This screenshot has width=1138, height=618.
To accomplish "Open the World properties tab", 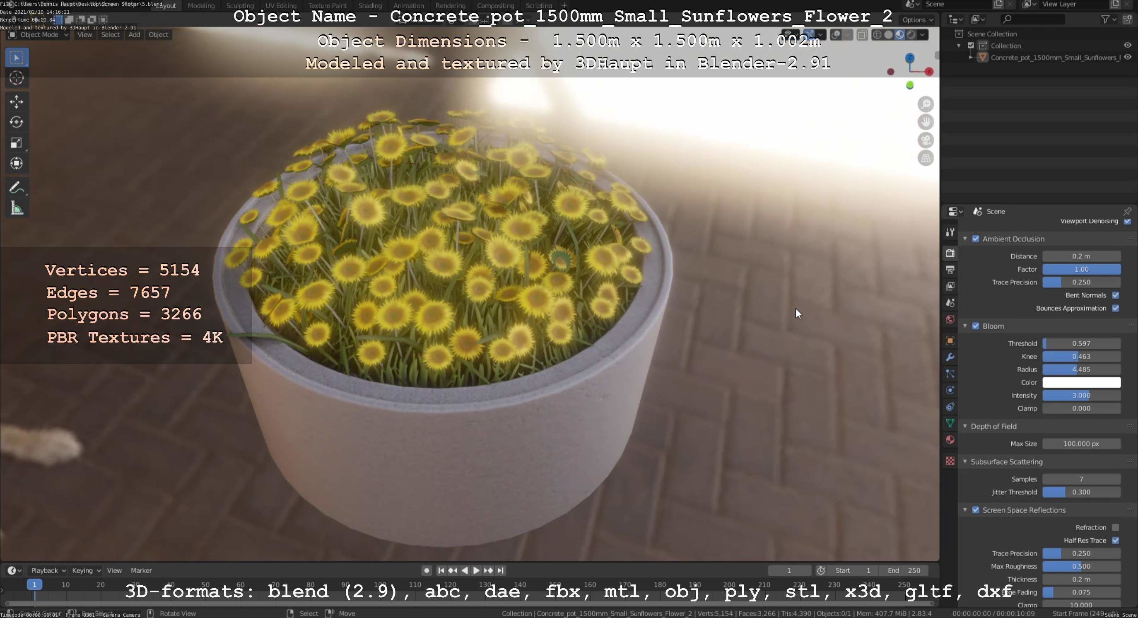I will pos(950,319).
